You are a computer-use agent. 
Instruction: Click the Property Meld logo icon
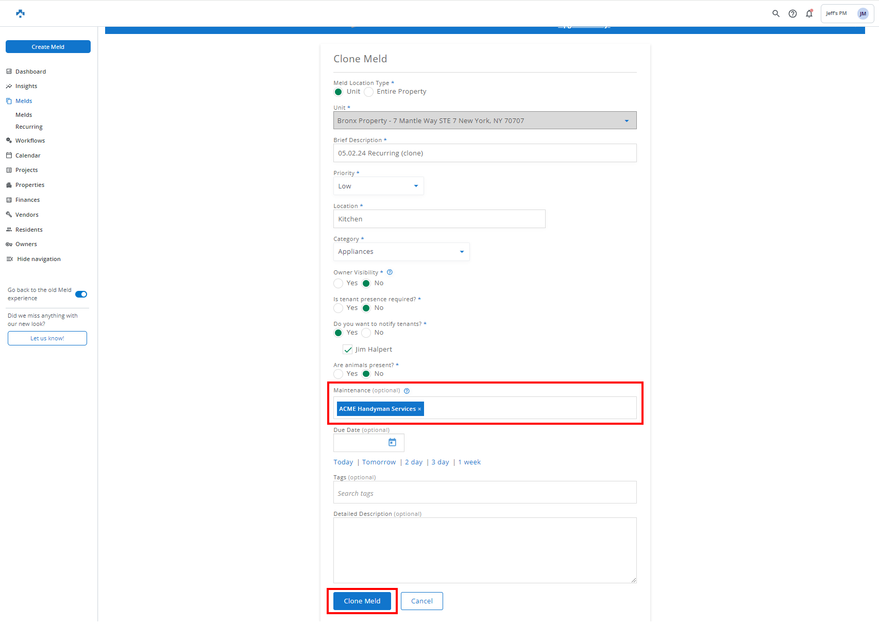(x=20, y=13)
